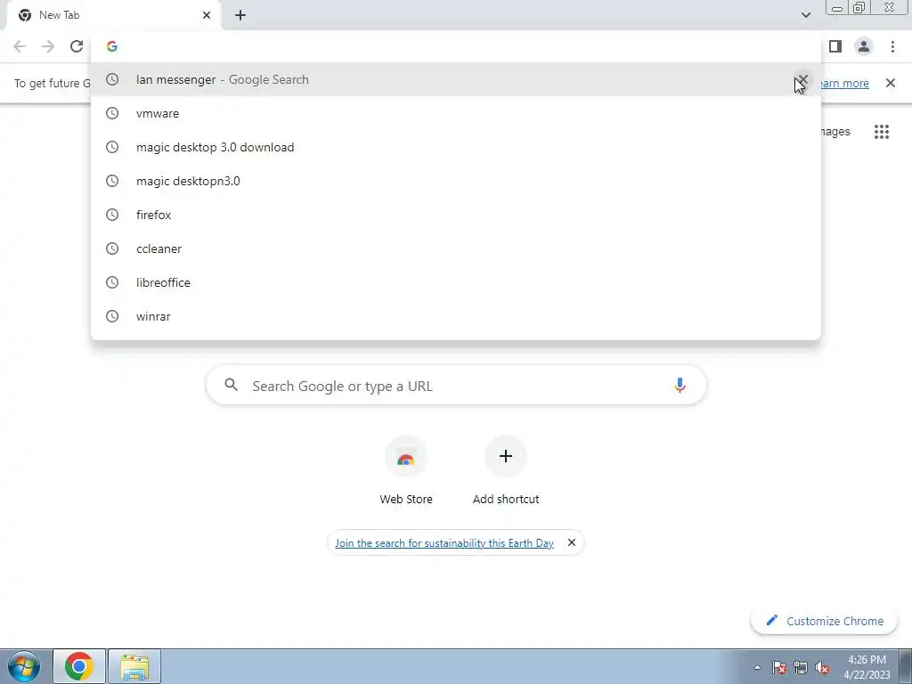Screen dimensions: 912x684
Task: Select the firefox suggestion
Action: (x=456, y=215)
